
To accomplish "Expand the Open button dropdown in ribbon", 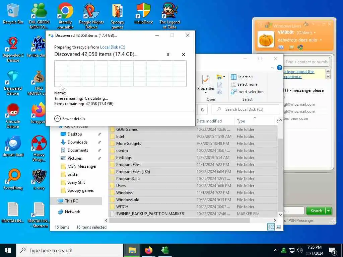I will 224,77.
